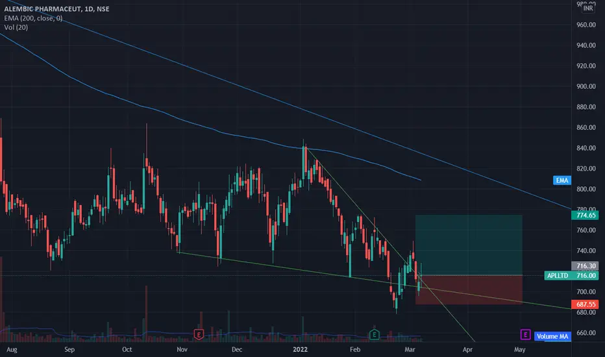This screenshot has width=605, height=357.
Task: Click the INR currency label
Action: coord(587,8)
